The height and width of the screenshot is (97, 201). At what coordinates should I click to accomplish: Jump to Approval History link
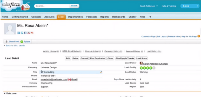135,51
